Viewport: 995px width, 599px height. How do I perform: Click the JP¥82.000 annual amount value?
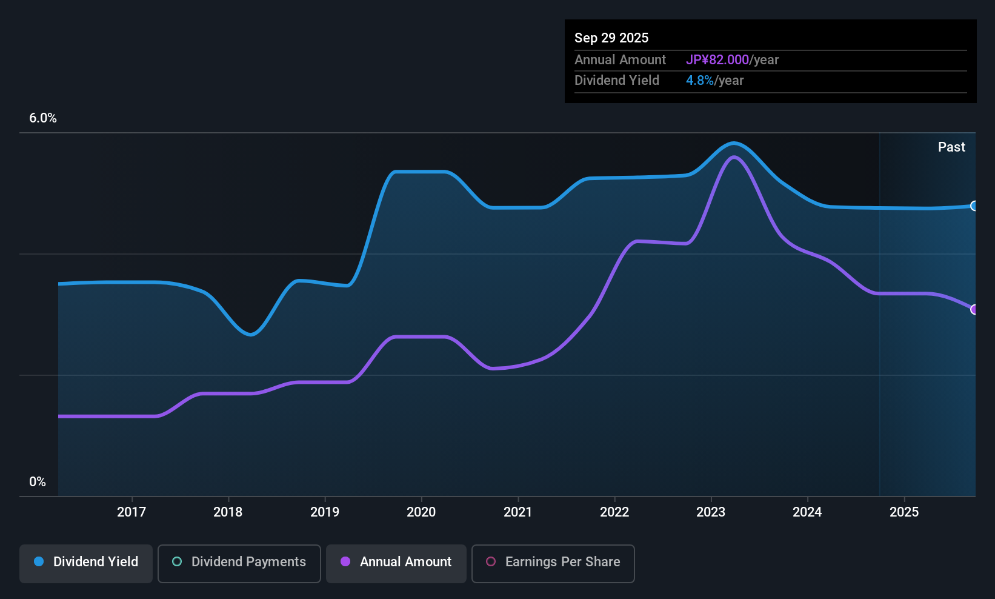pos(717,60)
